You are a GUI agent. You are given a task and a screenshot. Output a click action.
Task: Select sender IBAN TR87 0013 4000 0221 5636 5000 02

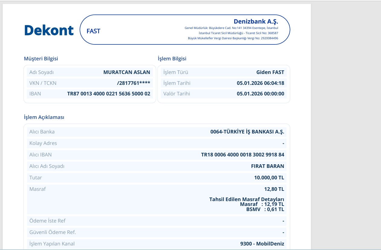click(x=109, y=94)
